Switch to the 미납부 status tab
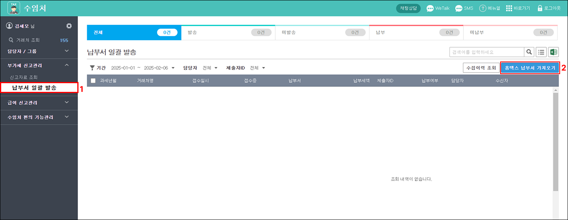 click(510, 32)
